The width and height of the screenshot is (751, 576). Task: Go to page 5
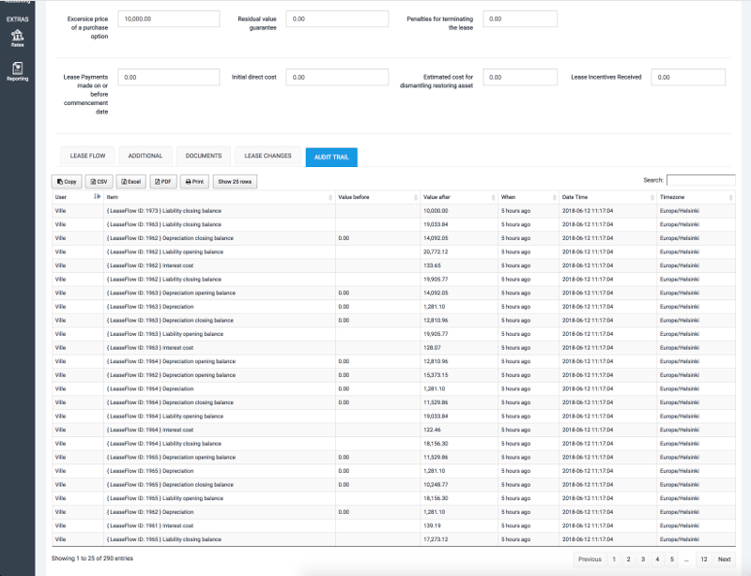click(x=671, y=559)
